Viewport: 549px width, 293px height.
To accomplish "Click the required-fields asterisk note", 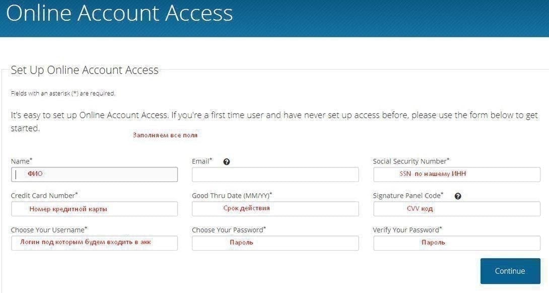I will 63,93.
